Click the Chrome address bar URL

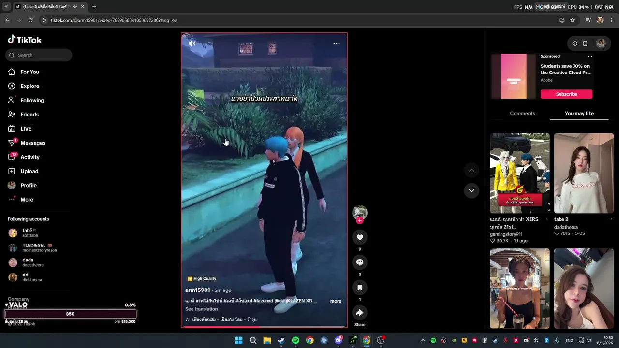tap(114, 20)
